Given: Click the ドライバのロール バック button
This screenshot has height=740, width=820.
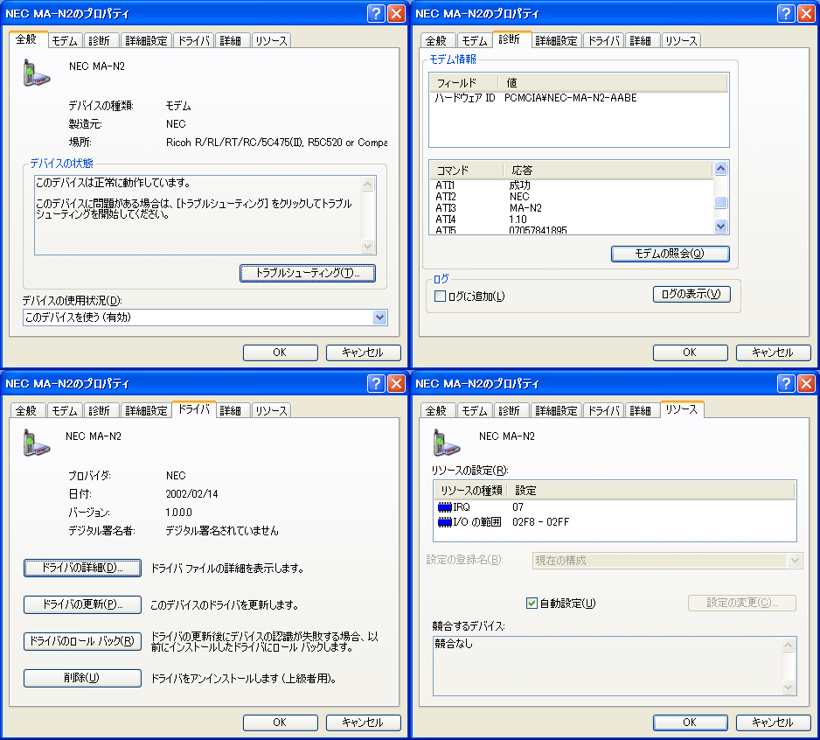Looking at the screenshot, I should coord(82,641).
